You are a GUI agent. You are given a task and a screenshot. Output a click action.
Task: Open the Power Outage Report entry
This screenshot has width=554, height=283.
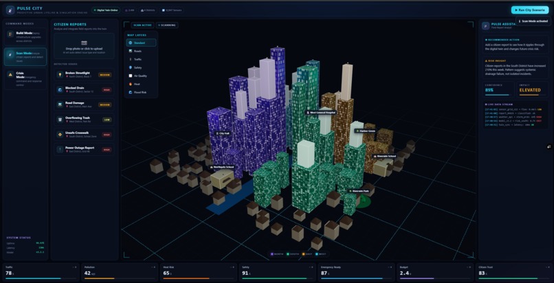[x=84, y=150]
